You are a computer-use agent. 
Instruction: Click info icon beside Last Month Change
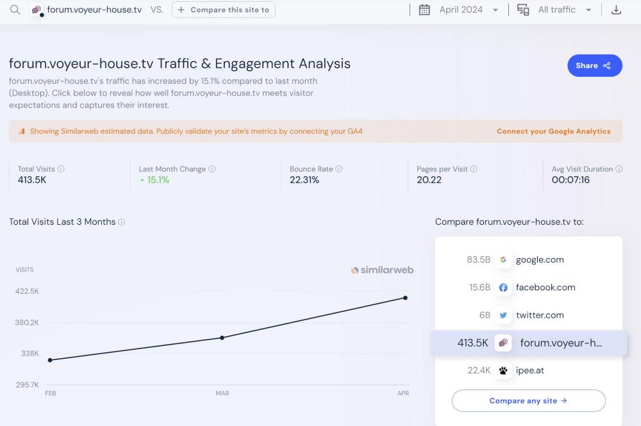pos(212,169)
